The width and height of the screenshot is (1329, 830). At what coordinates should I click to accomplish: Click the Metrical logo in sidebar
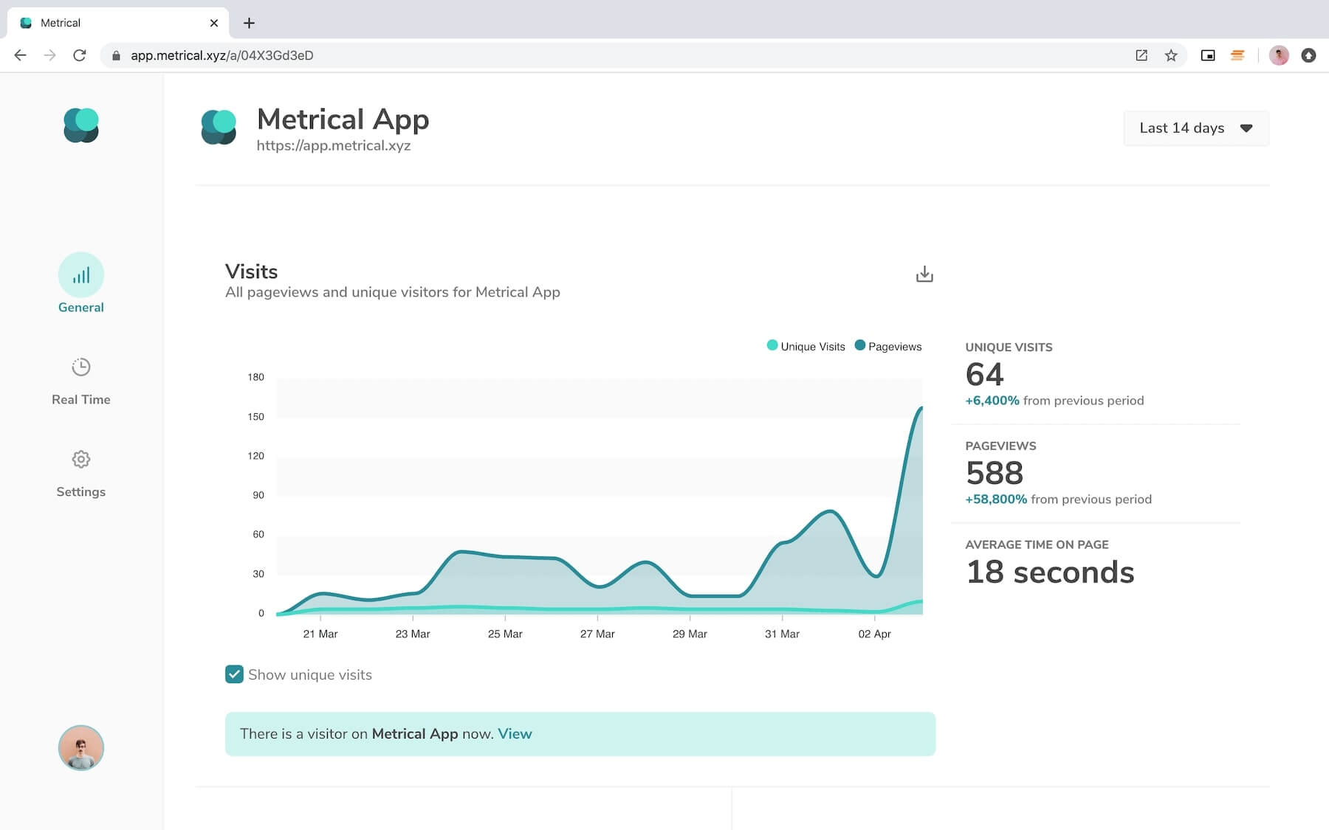[x=81, y=125]
